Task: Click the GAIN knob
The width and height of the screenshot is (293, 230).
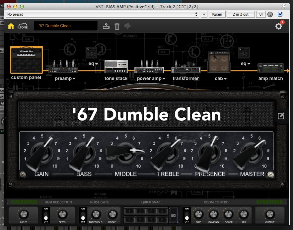Action: coord(41,153)
